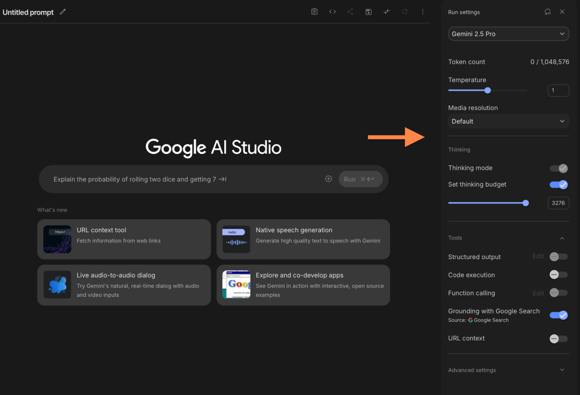Toggle the Thinking mode switch
Viewport: 580px width, 395px height.
559,168
